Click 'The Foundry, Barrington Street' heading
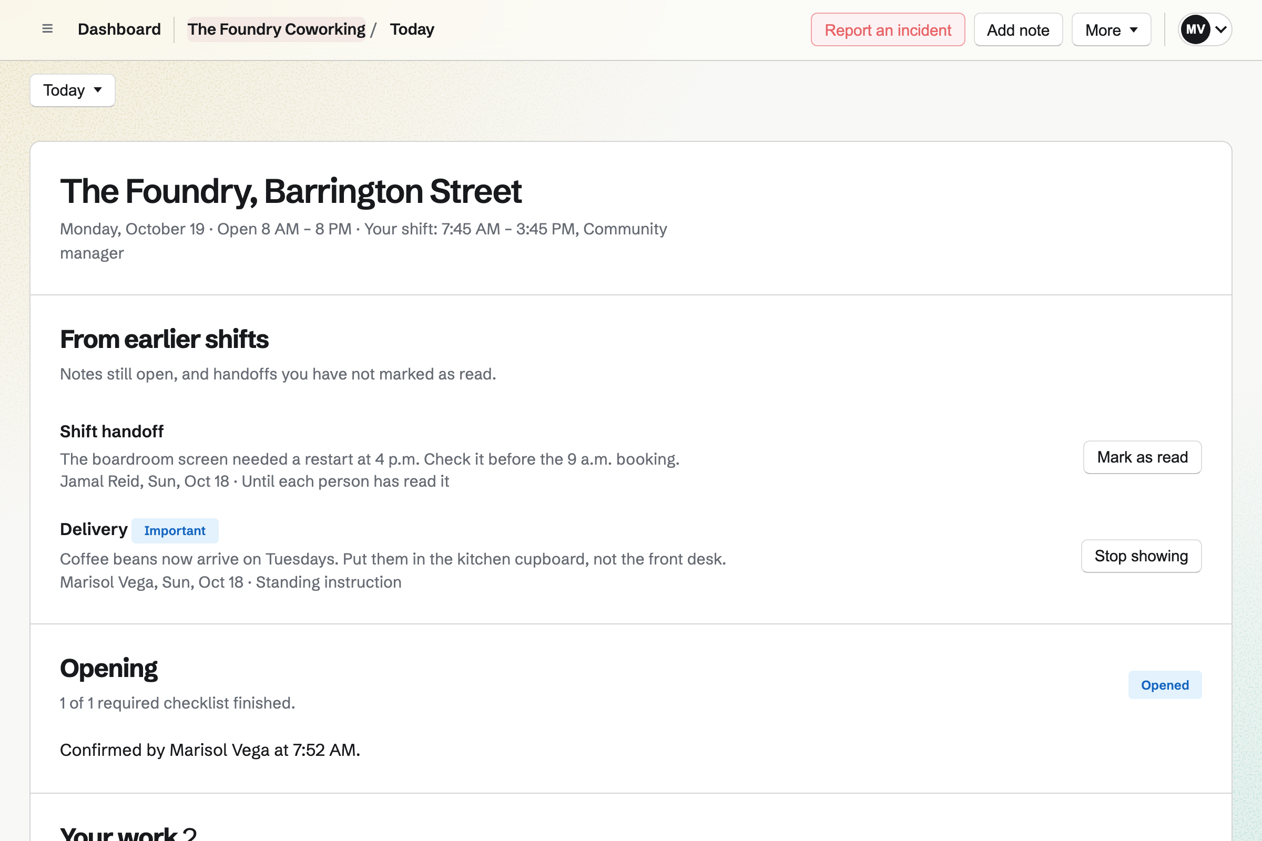The width and height of the screenshot is (1262, 841). pyautogui.click(x=291, y=191)
